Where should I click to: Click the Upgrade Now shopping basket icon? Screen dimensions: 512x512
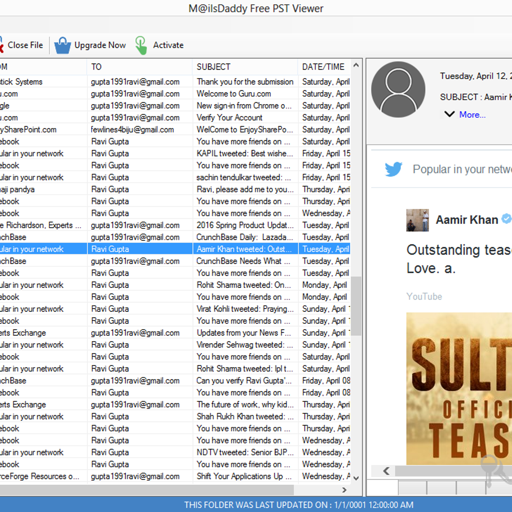pyautogui.click(x=62, y=45)
